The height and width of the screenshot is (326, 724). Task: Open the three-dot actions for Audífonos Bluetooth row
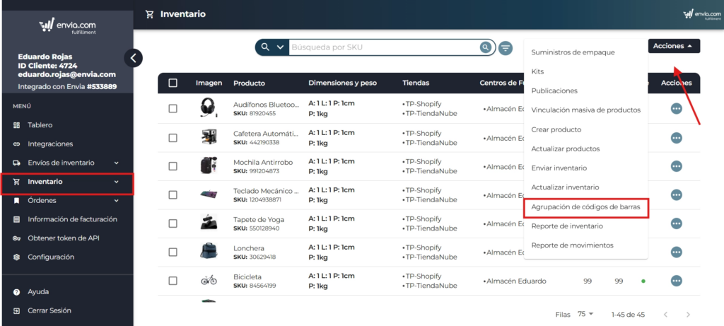[x=676, y=109]
